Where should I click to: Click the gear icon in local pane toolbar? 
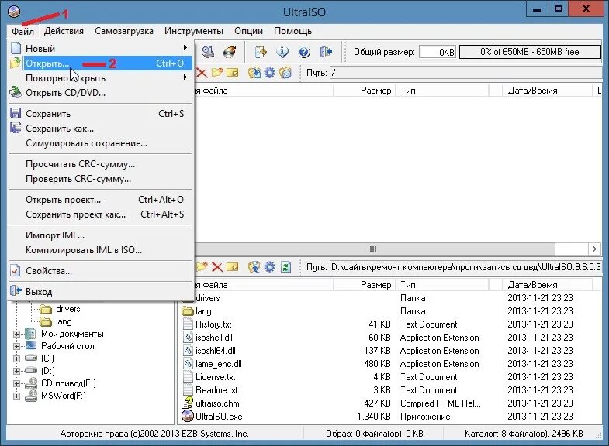[269, 267]
